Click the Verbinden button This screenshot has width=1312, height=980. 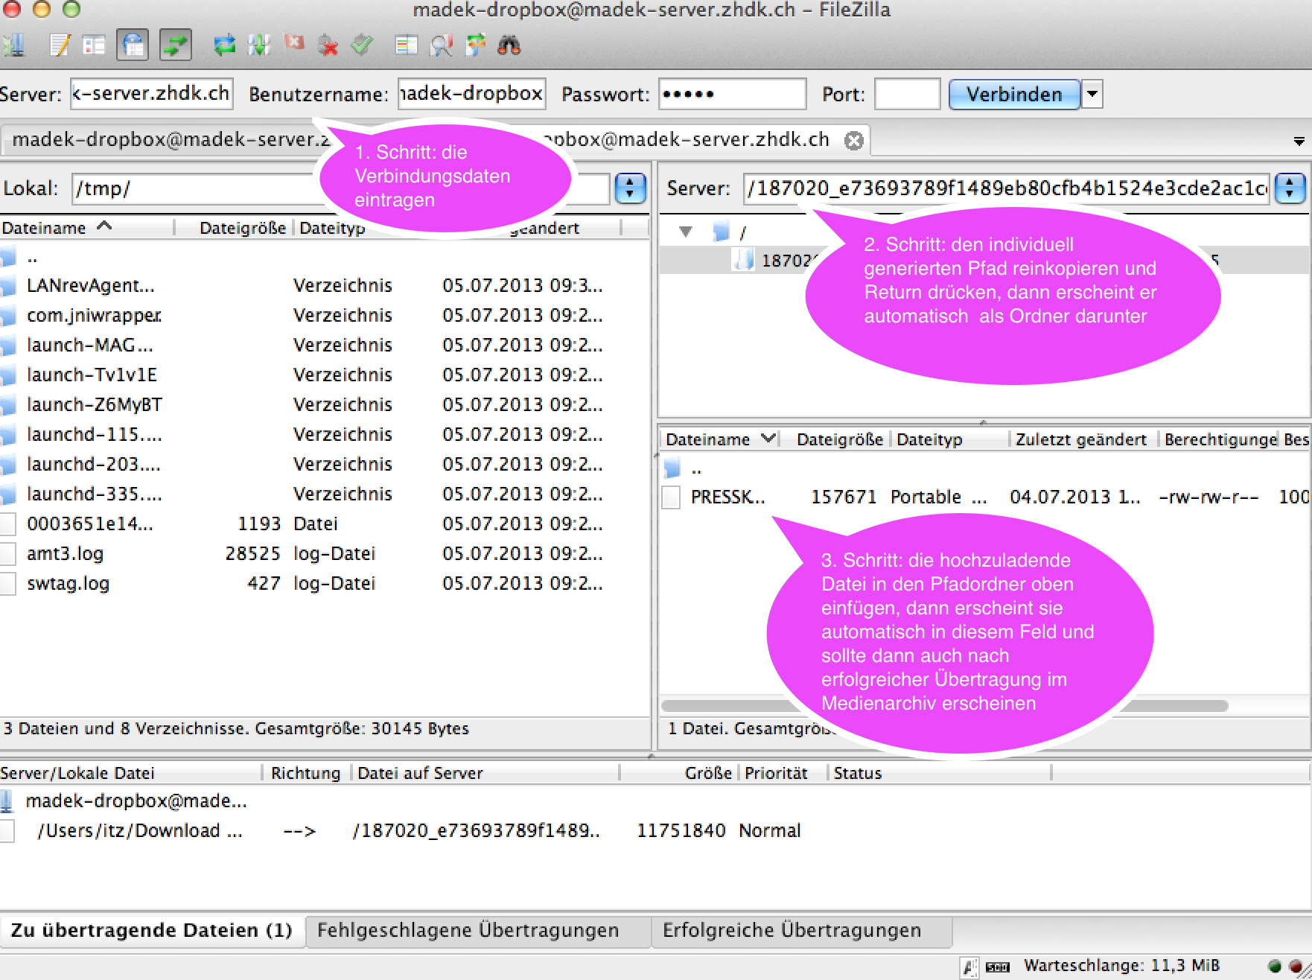(x=1013, y=95)
